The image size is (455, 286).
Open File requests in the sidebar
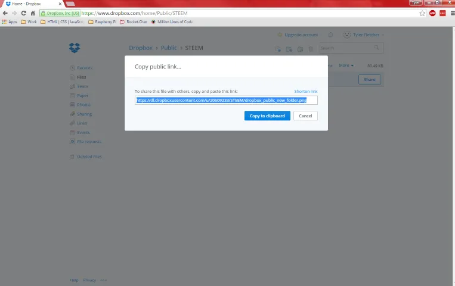(86, 142)
